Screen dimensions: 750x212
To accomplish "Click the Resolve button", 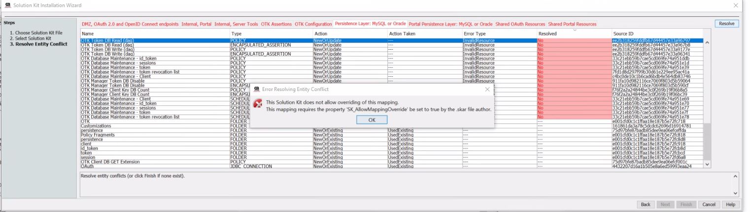I will [726, 24].
